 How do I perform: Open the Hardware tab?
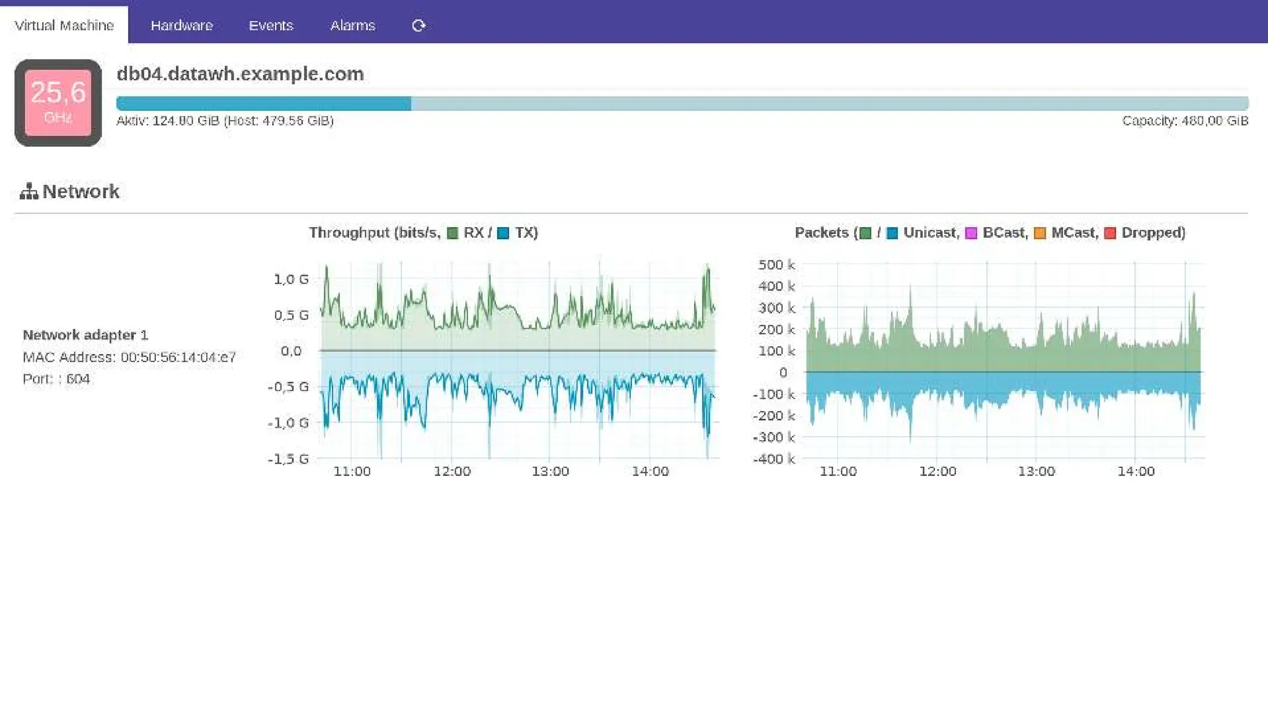click(181, 25)
